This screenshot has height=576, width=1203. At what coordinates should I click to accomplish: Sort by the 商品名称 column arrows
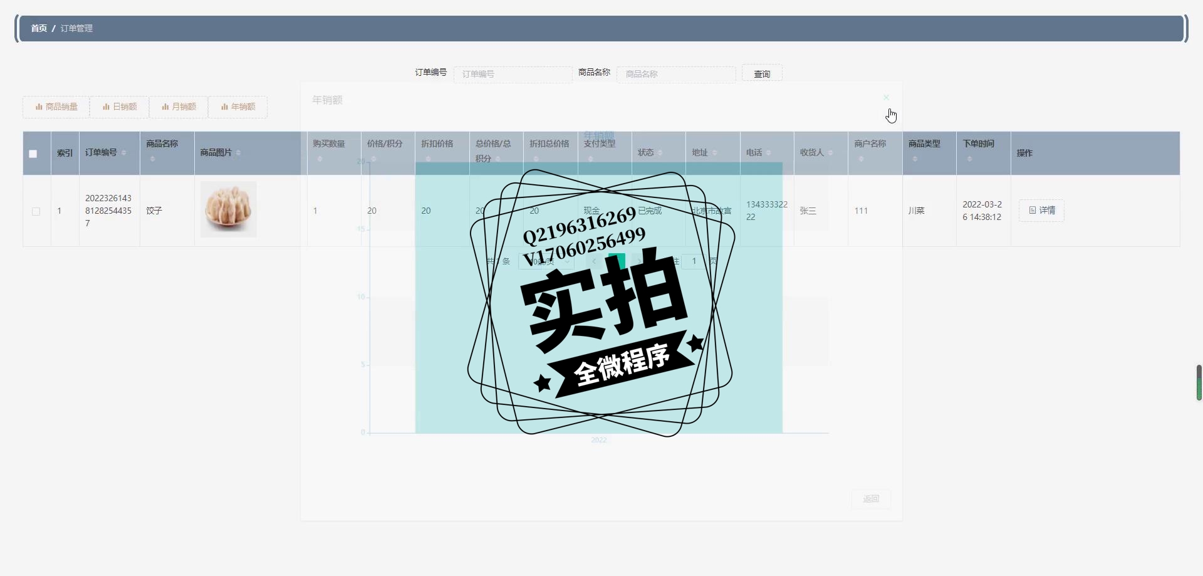[152, 159]
